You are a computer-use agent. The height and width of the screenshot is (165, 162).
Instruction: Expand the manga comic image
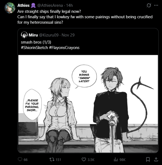pos(88,104)
